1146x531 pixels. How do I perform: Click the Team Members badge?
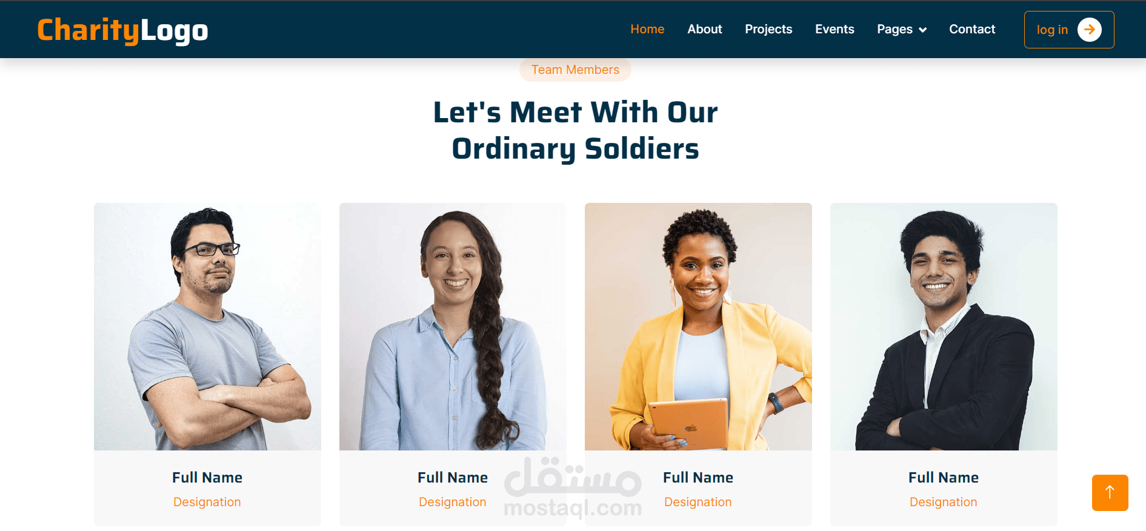point(575,70)
